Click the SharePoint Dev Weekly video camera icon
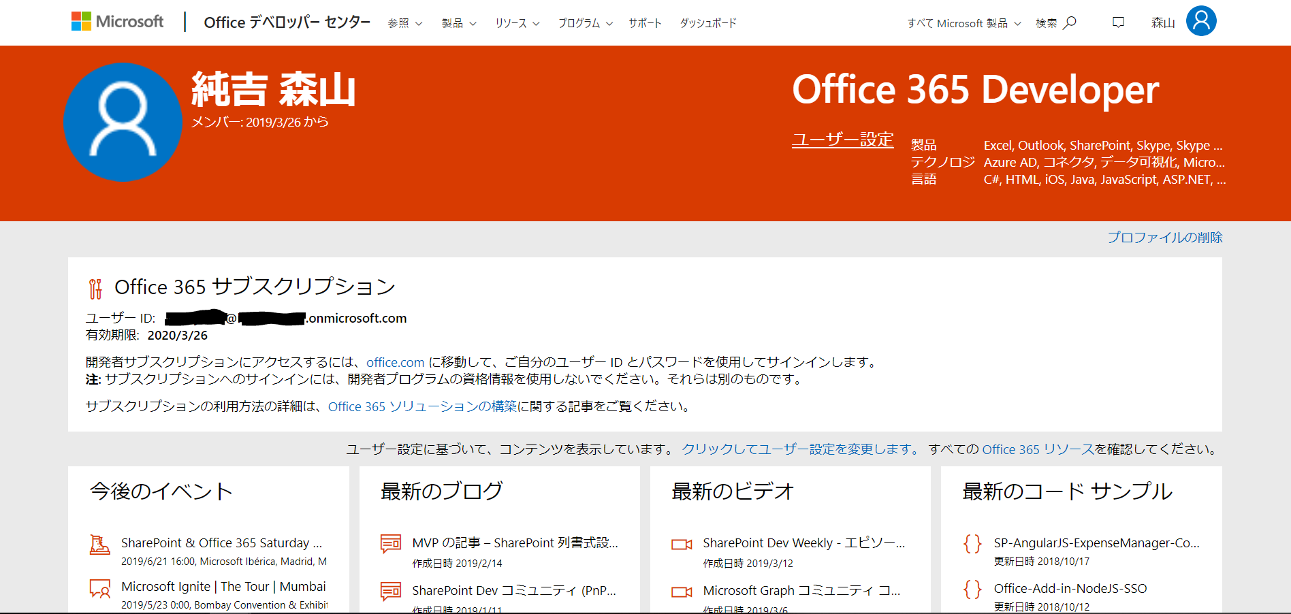This screenshot has width=1291, height=614. click(682, 545)
